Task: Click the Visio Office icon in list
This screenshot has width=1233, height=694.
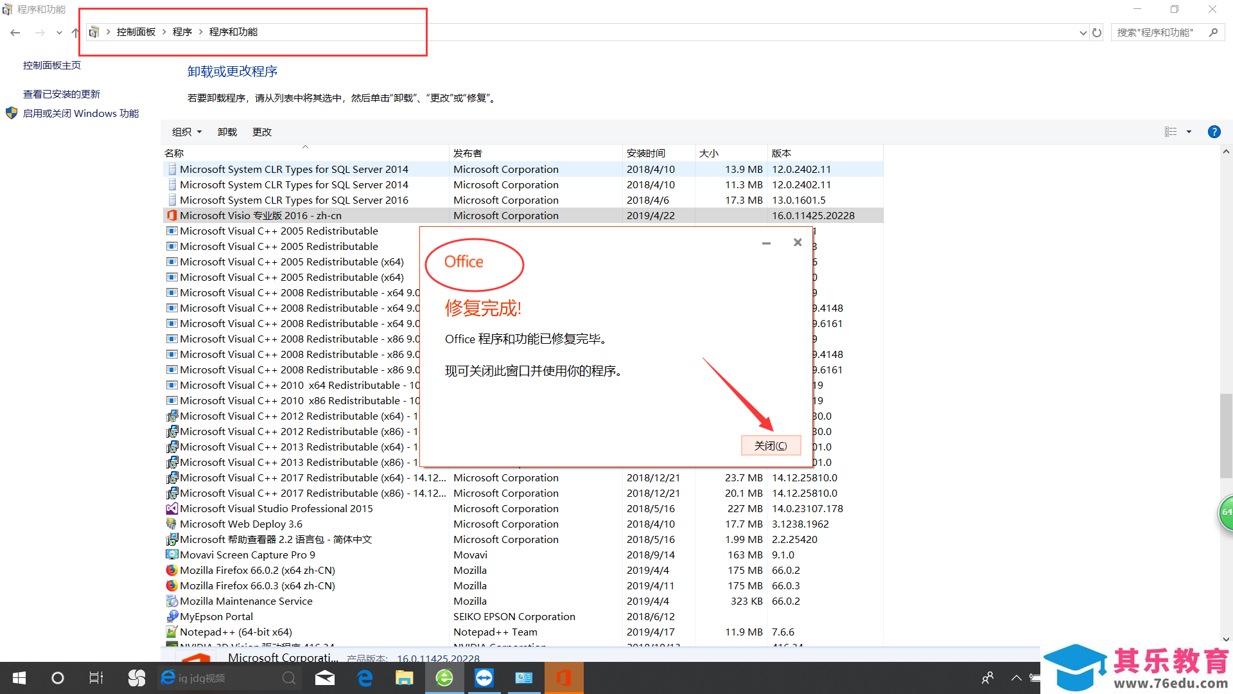Action: [x=171, y=215]
